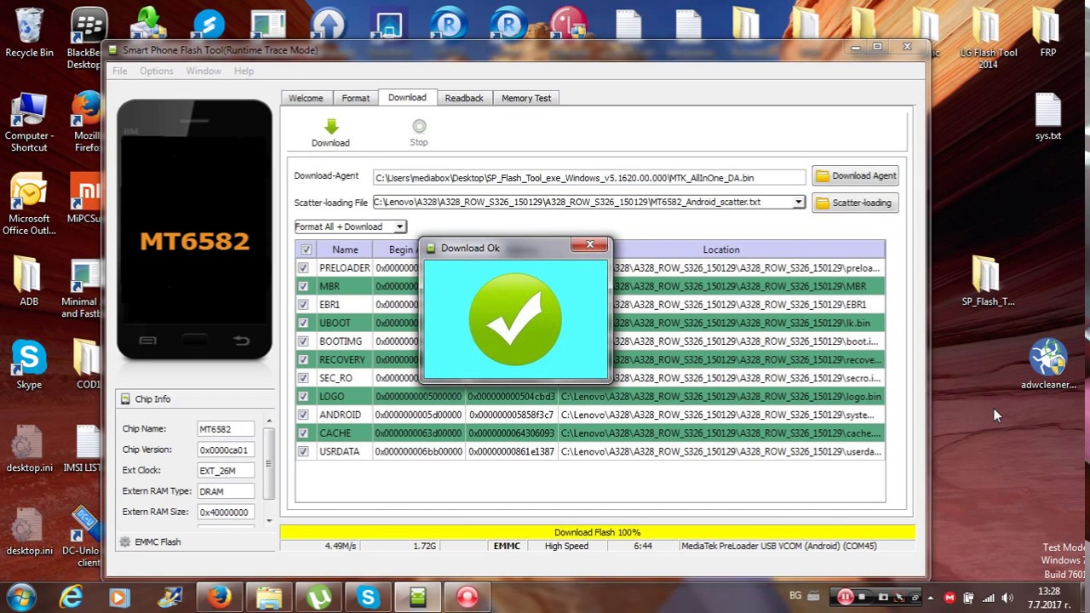The image size is (1090, 613).
Task: Switch to the Format tab
Action: click(356, 98)
